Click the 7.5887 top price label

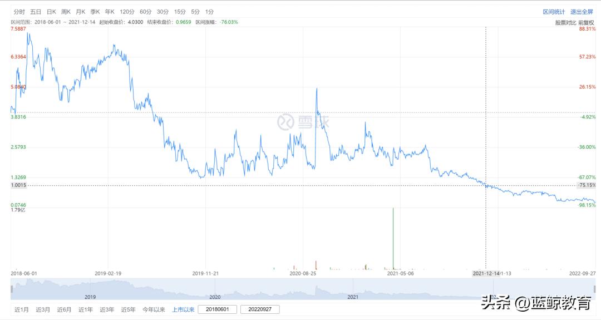click(18, 29)
